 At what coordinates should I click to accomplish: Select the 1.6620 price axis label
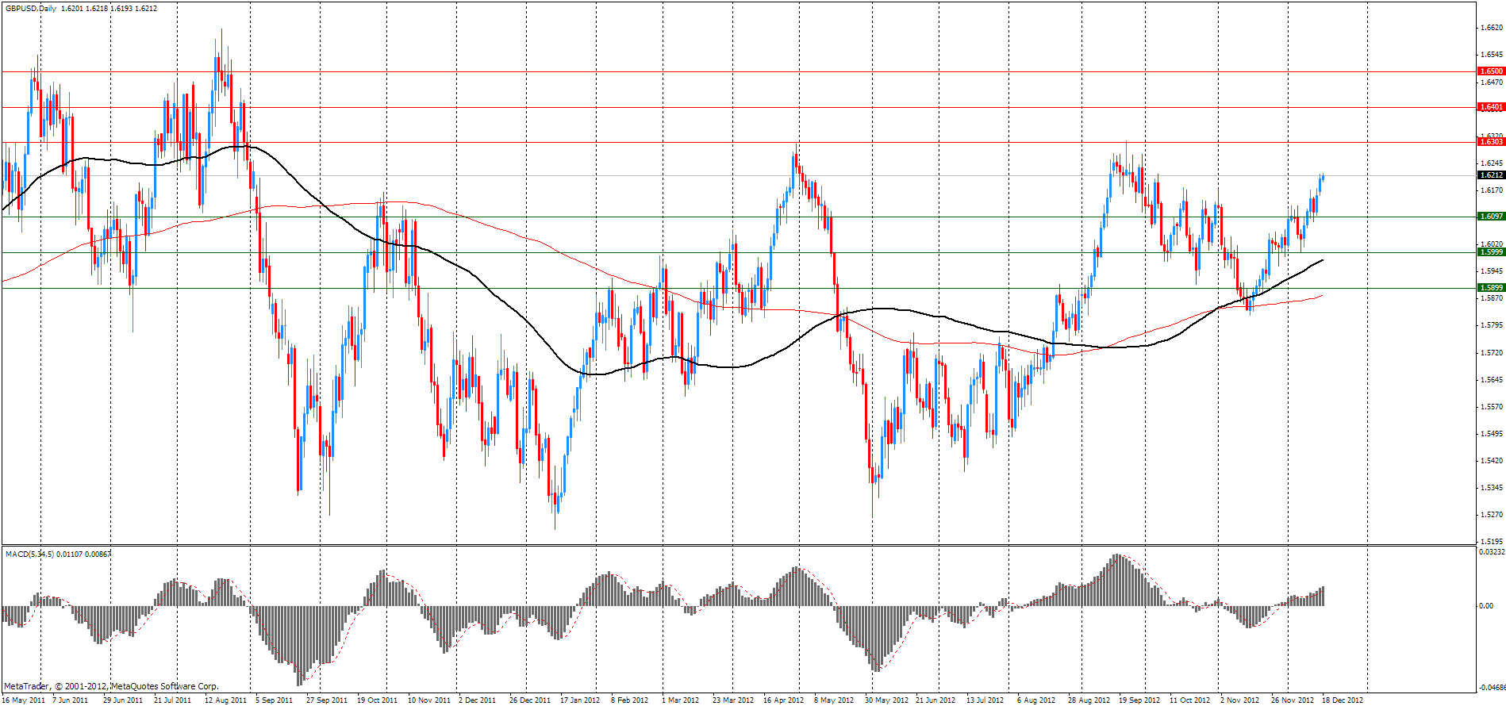(x=1492, y=28)
